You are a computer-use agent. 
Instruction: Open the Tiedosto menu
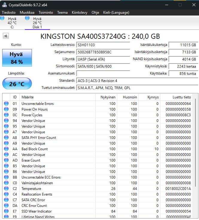[x=9, y=13]
